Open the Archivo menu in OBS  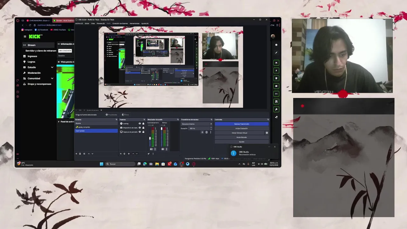coord(79,23)
